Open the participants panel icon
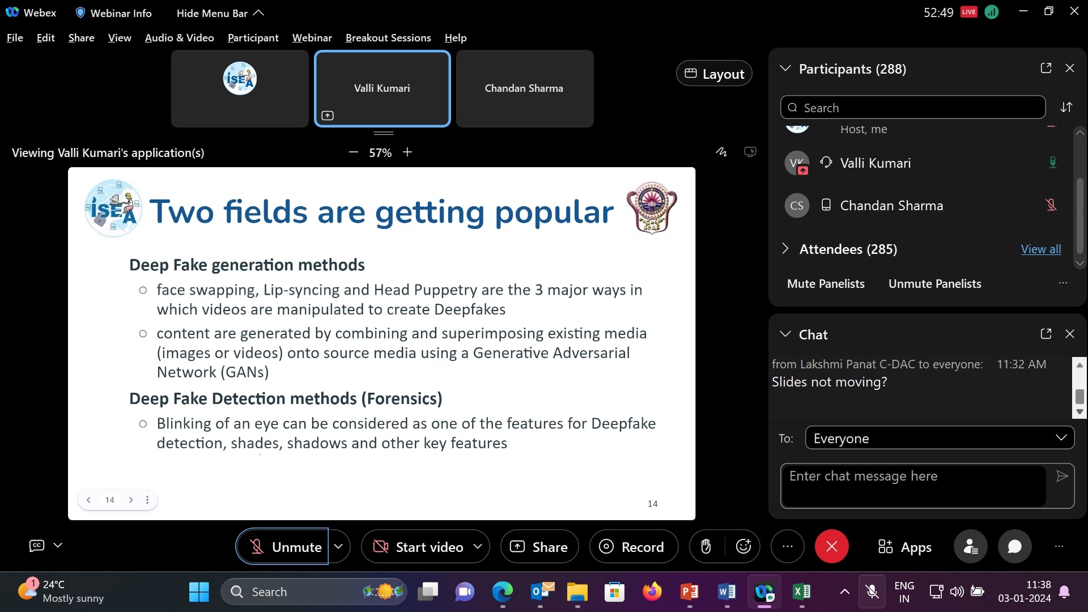 tap(971, 547)
